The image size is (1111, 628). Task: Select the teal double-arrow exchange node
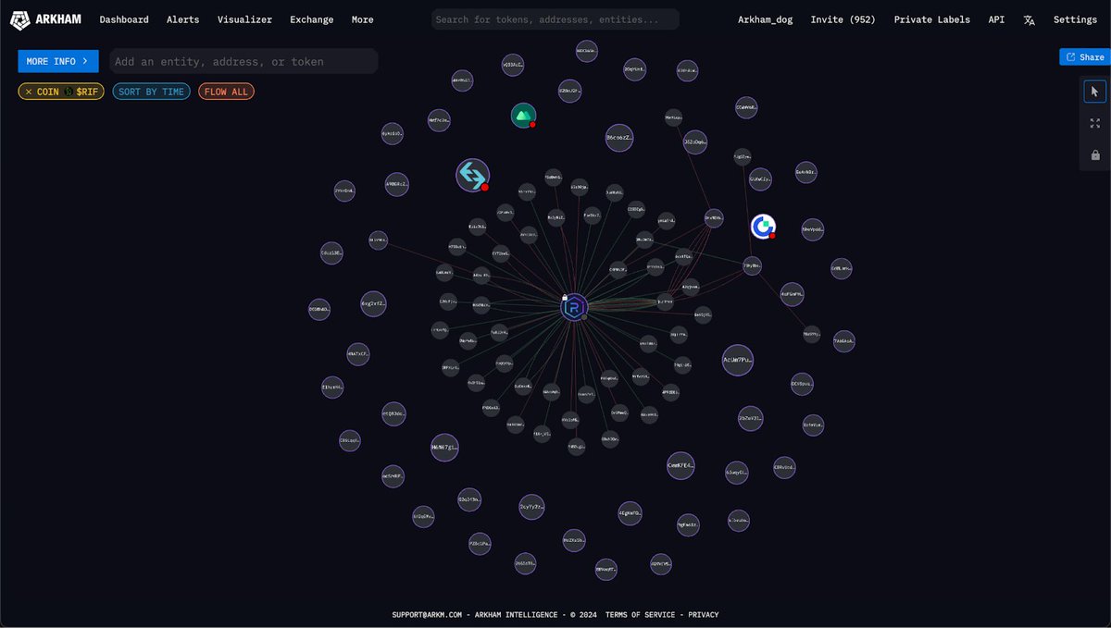pos(472,175)
